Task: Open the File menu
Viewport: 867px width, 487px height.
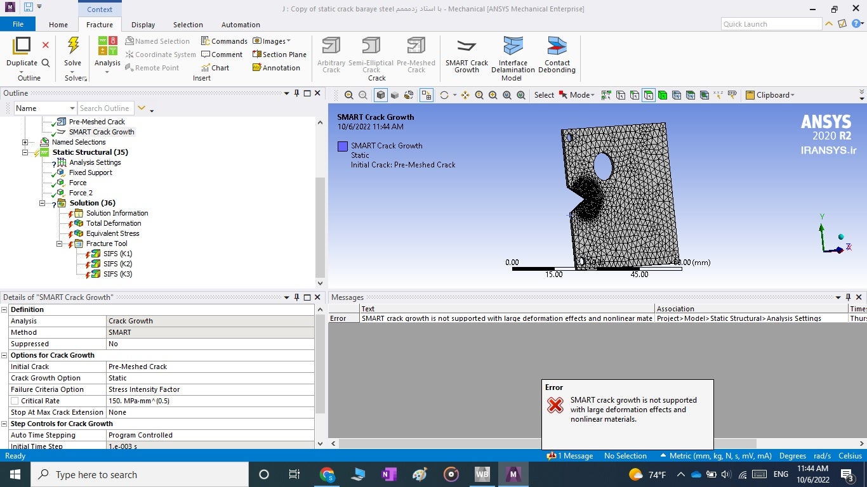Action: click(18, 24)
